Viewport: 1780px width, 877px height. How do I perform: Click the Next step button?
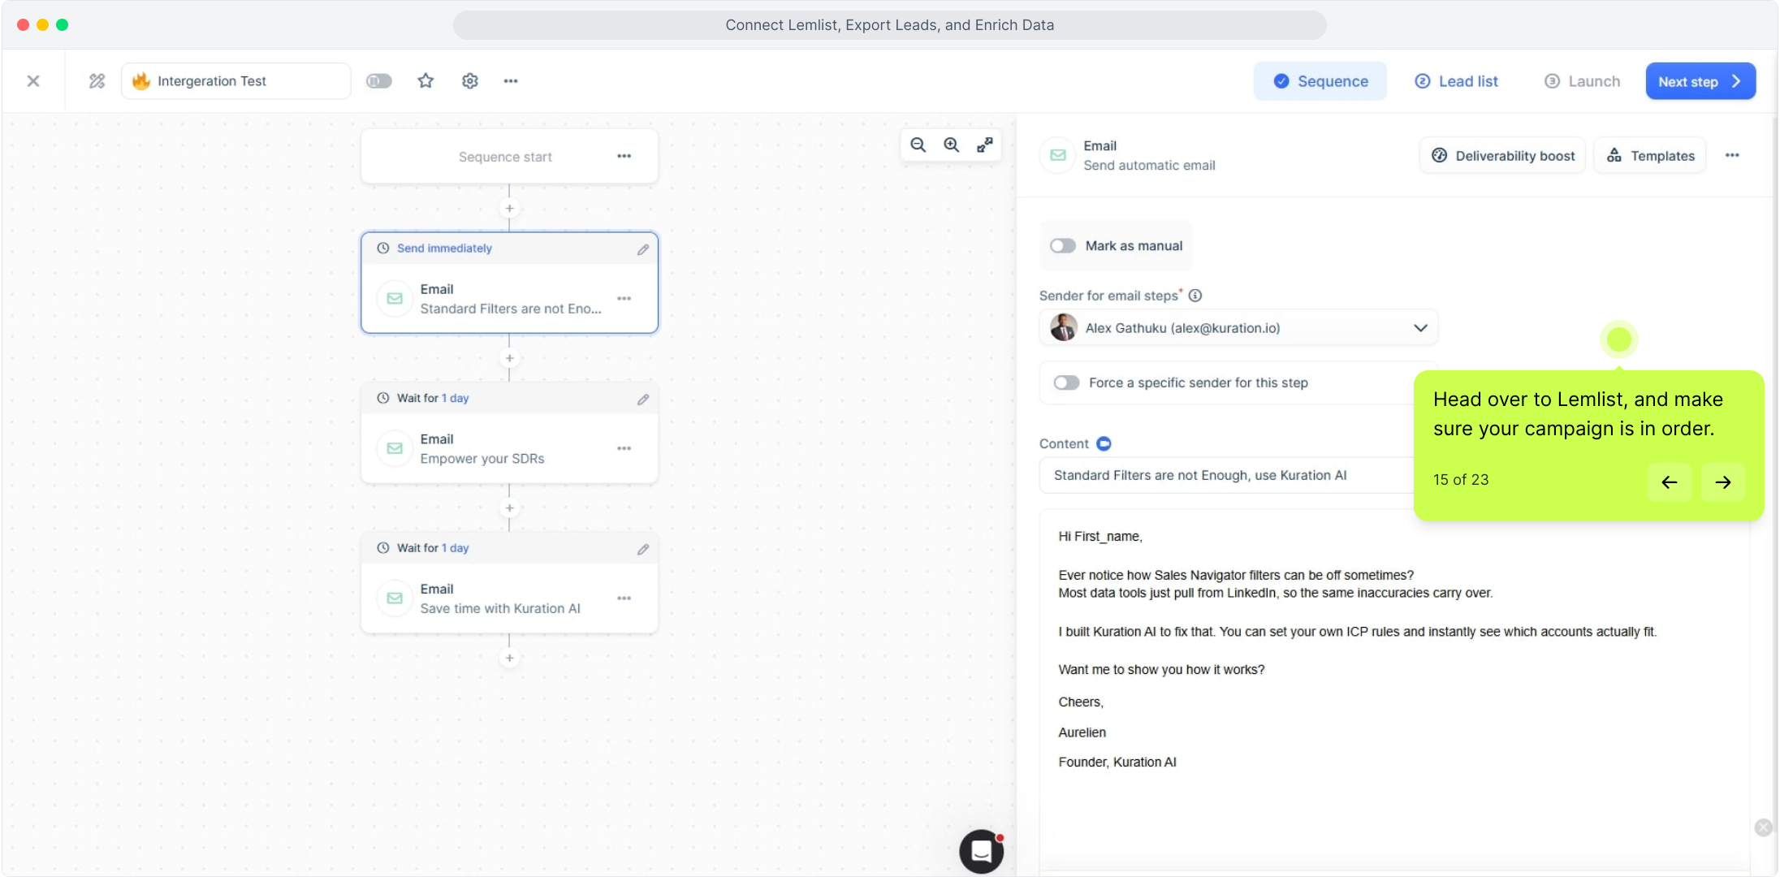(1700, 81)
